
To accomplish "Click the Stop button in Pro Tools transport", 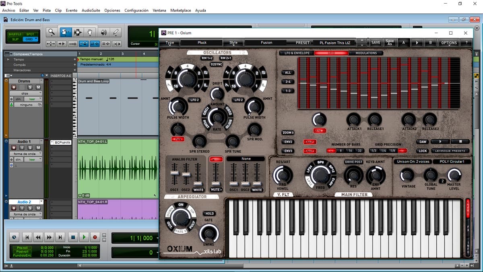I will click(x=73, y=237).
